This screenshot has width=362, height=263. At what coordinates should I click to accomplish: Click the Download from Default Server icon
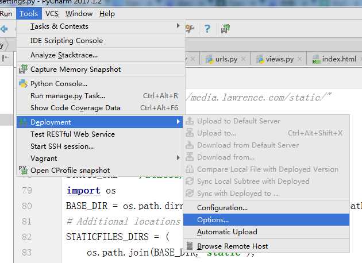(x=190, y=145)
